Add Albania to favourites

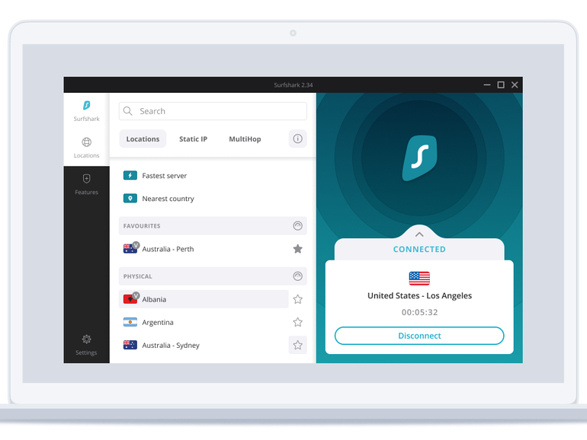[297, 299]
